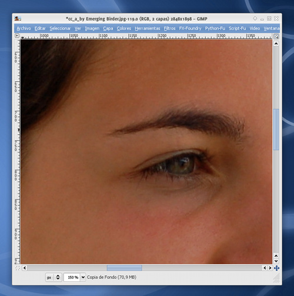Open the FX-Foundry menu
The height and width of the screenshot is (296, 294).
click(190, 28)
